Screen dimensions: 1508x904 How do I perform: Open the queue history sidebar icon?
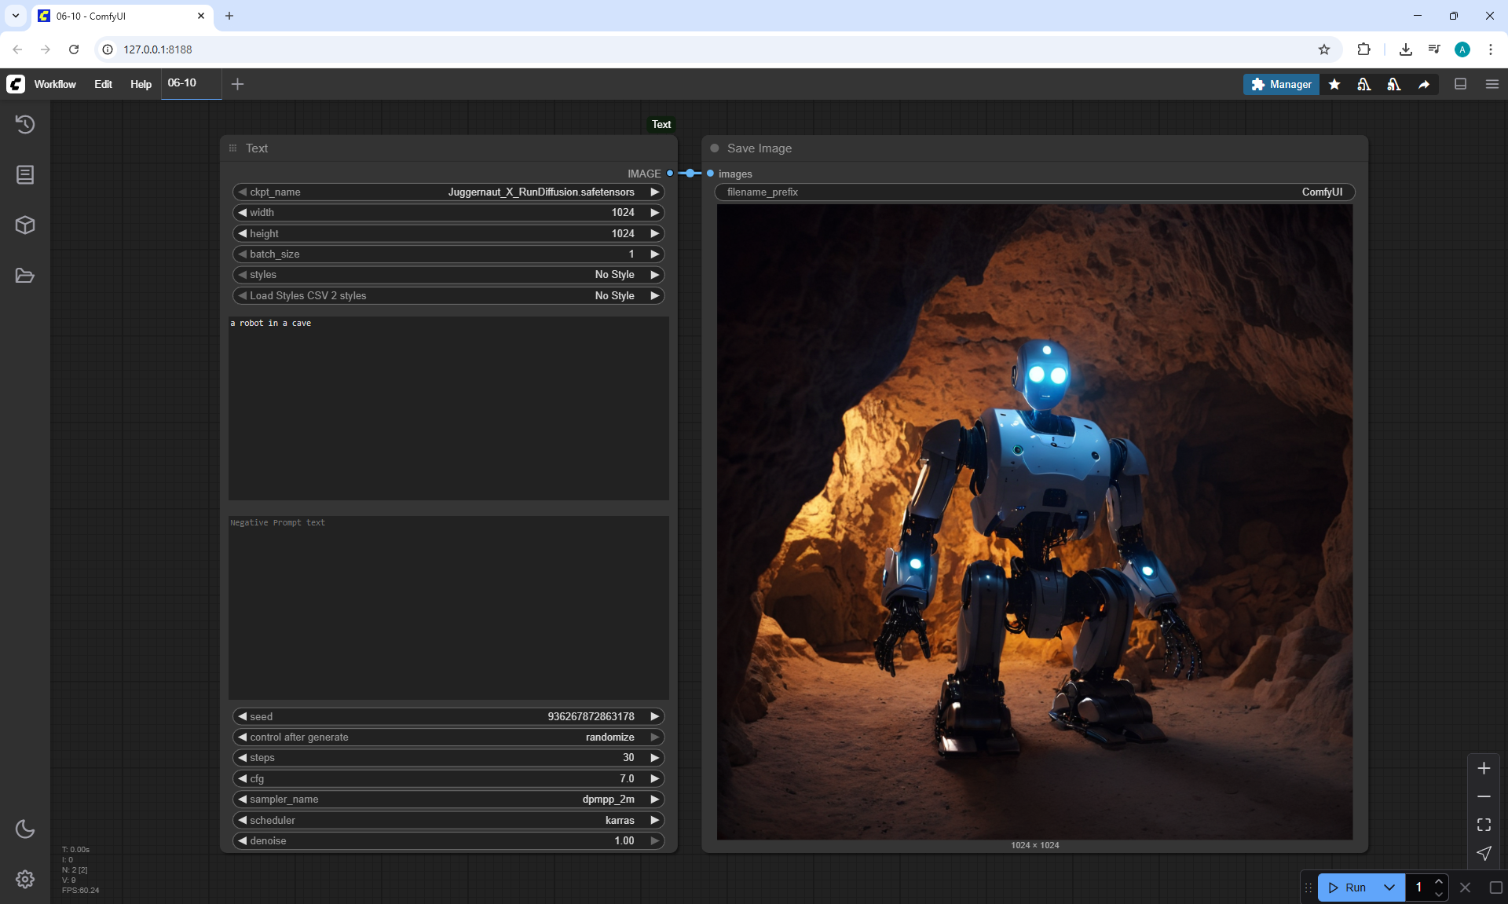[x=25, y=124]
